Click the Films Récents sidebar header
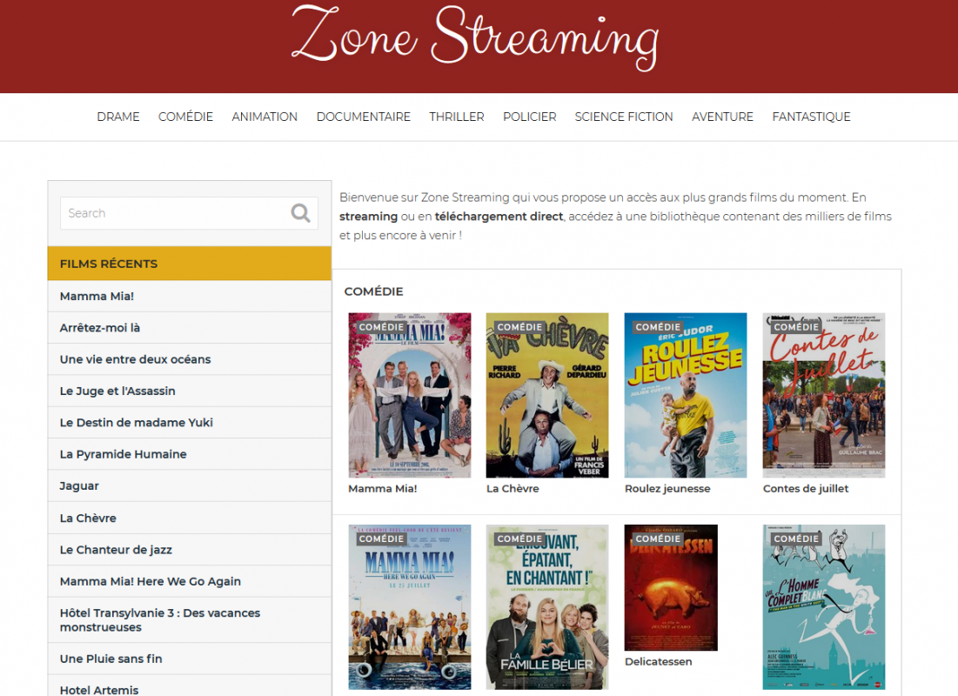This screenshot has height=696, width=958. [x=190, y=264]
